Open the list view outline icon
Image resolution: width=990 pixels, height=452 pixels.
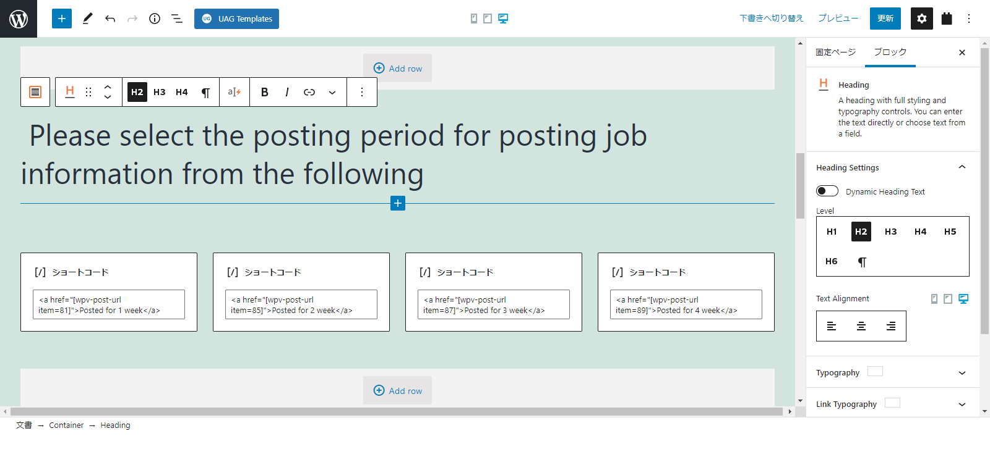177,19
